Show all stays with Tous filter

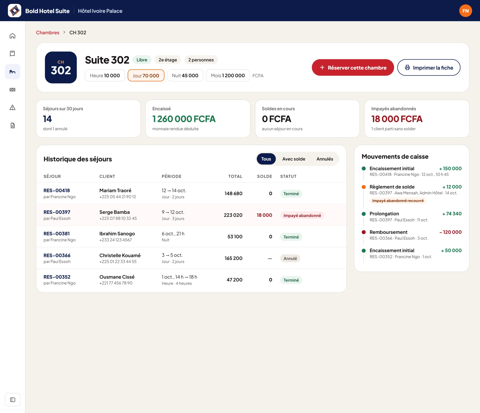[x=266, y=159]
